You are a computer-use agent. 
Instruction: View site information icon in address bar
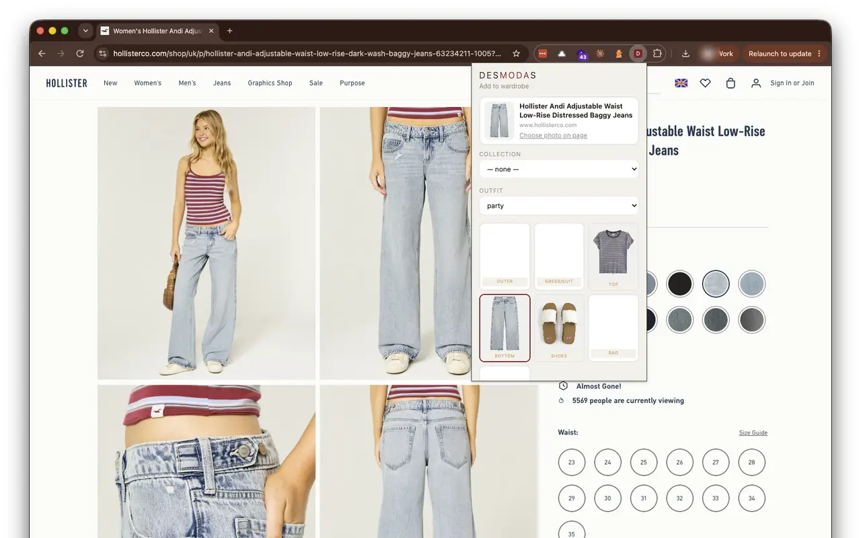[102, 54]
